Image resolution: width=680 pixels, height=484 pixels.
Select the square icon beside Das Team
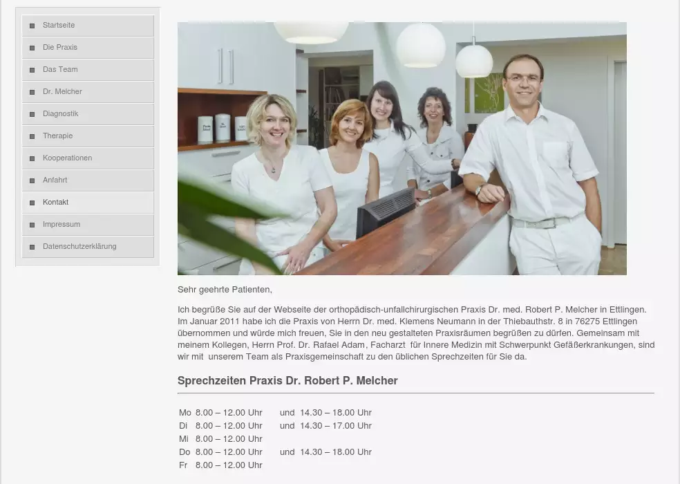click(x=32, y=70)
